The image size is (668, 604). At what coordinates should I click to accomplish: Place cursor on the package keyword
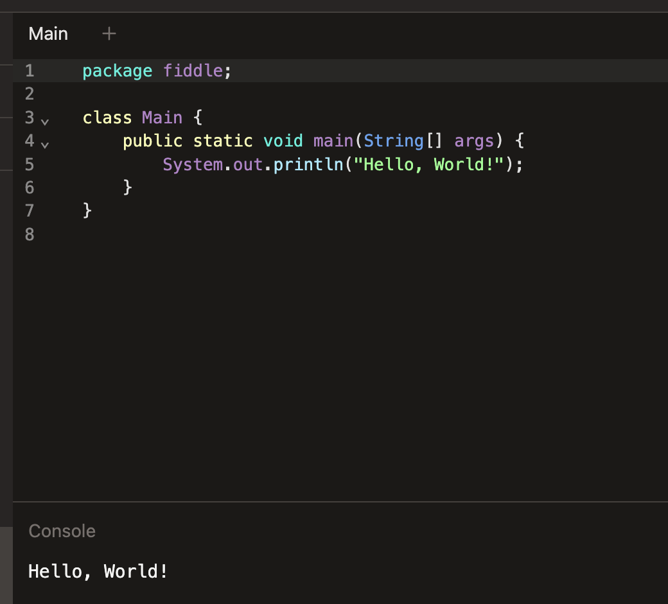tap(117, 71)
